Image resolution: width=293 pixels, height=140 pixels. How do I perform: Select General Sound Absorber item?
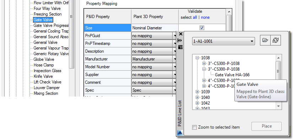coord(51,37)
